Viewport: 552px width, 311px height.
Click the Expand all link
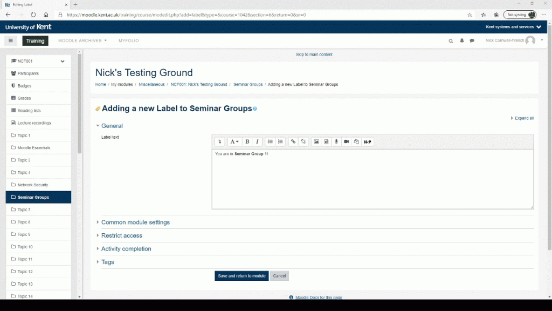point(524,118)
